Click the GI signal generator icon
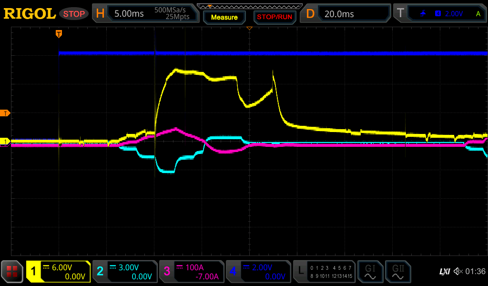The height and width of the screenshot is (286, 488). click(370, 272)
